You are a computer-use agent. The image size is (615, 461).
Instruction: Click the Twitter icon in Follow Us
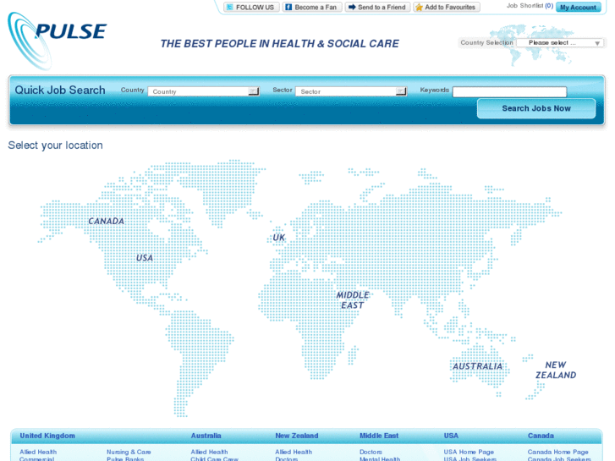[x=230, y=7]
